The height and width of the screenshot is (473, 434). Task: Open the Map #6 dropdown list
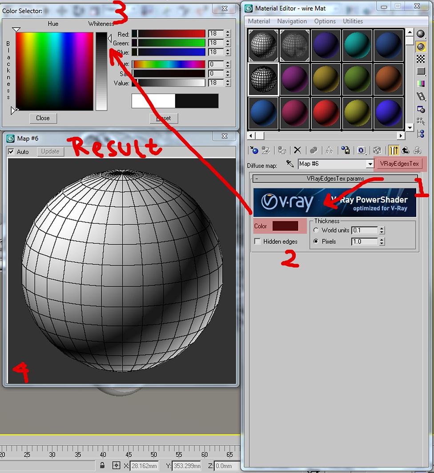click(x=372, y=164)
